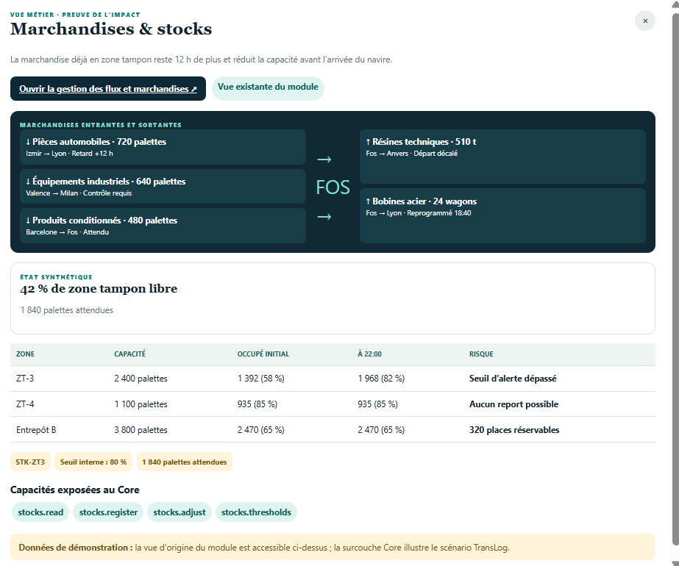Click Seuil d'alerte dépassé risk text
Screen dimensions: 679x566
click(513, 379)
